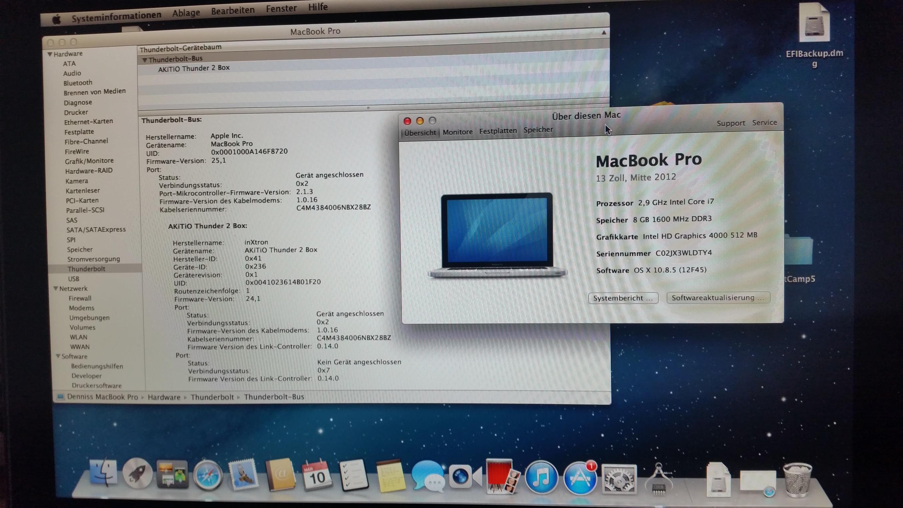Image resolution: width=903 pixels, height=508 pixels.
Task: Open System Preferences gear icon
Action: 619,479
